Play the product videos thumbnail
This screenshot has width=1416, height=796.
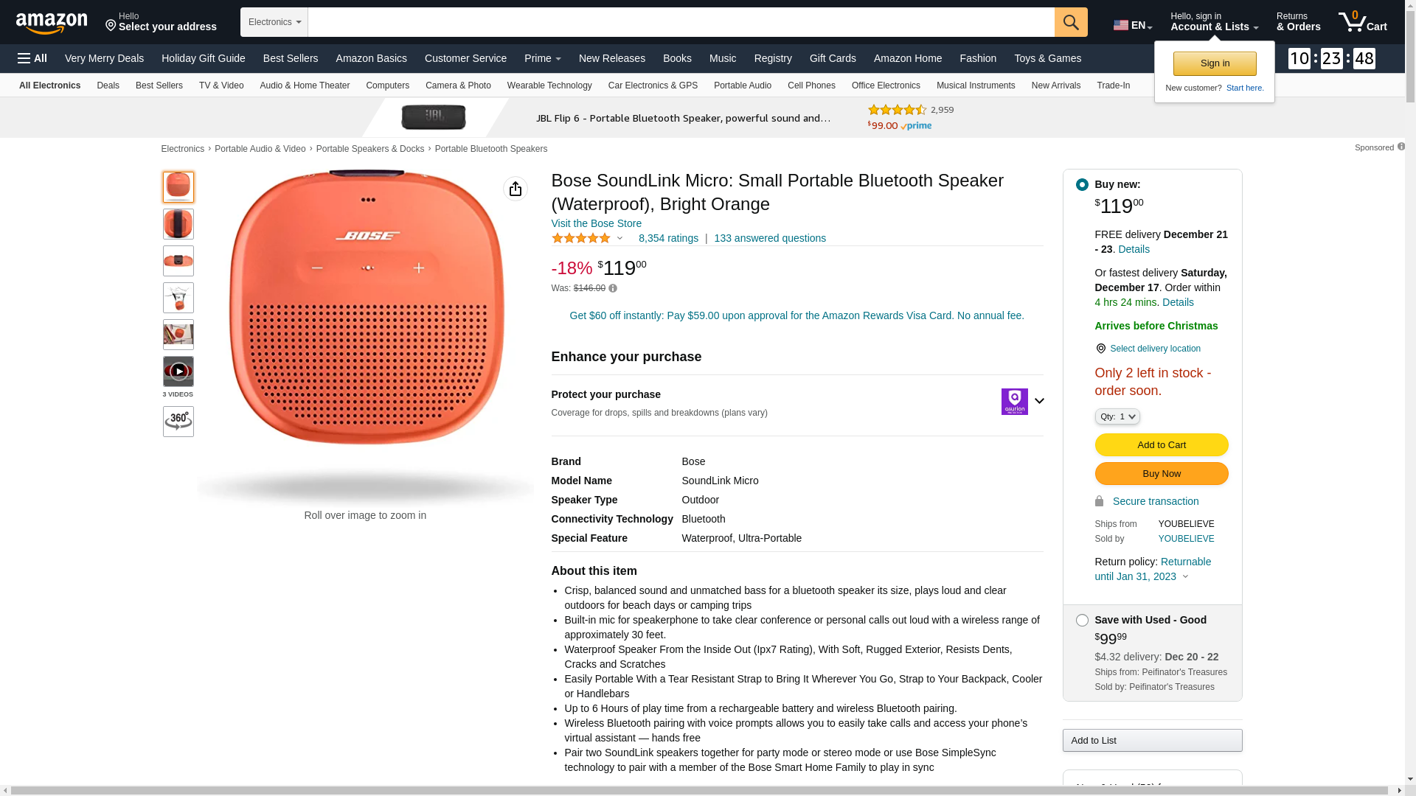(178, 371)
